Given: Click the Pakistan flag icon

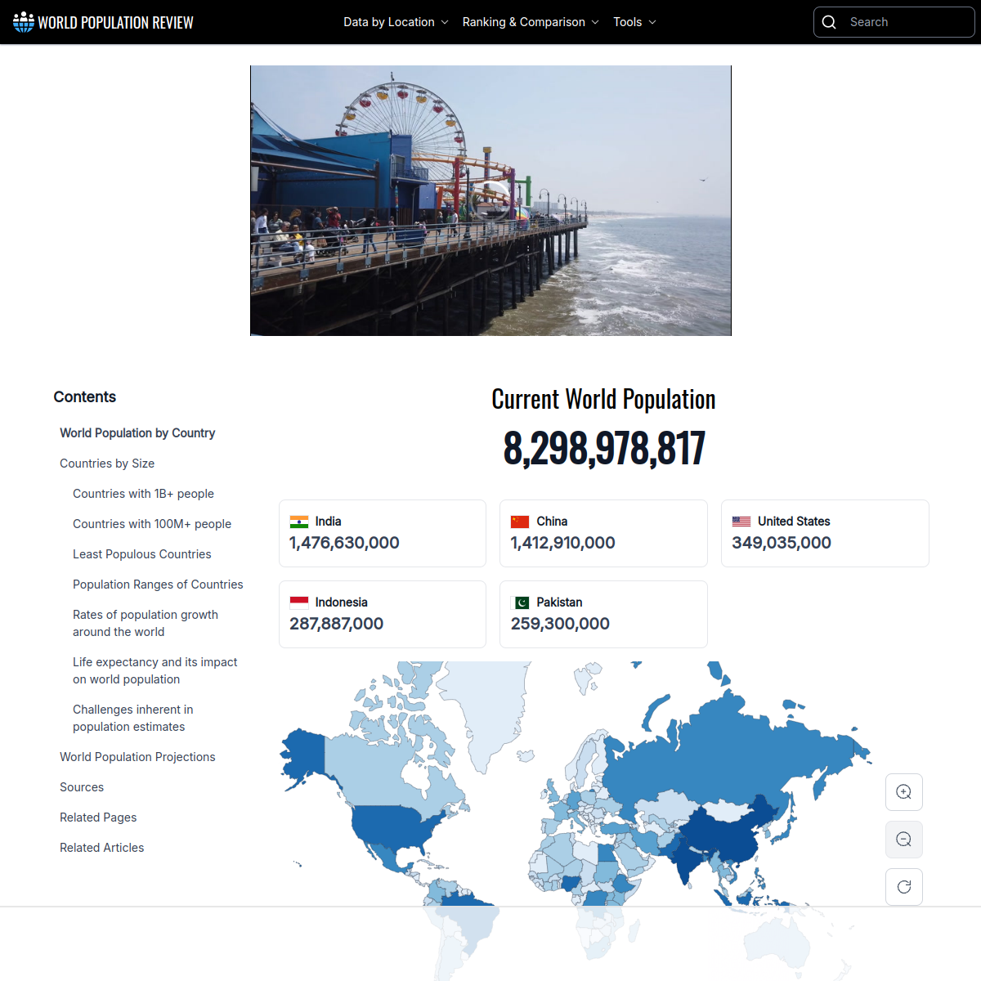Looking at the screenshot, I should (521, 602).
